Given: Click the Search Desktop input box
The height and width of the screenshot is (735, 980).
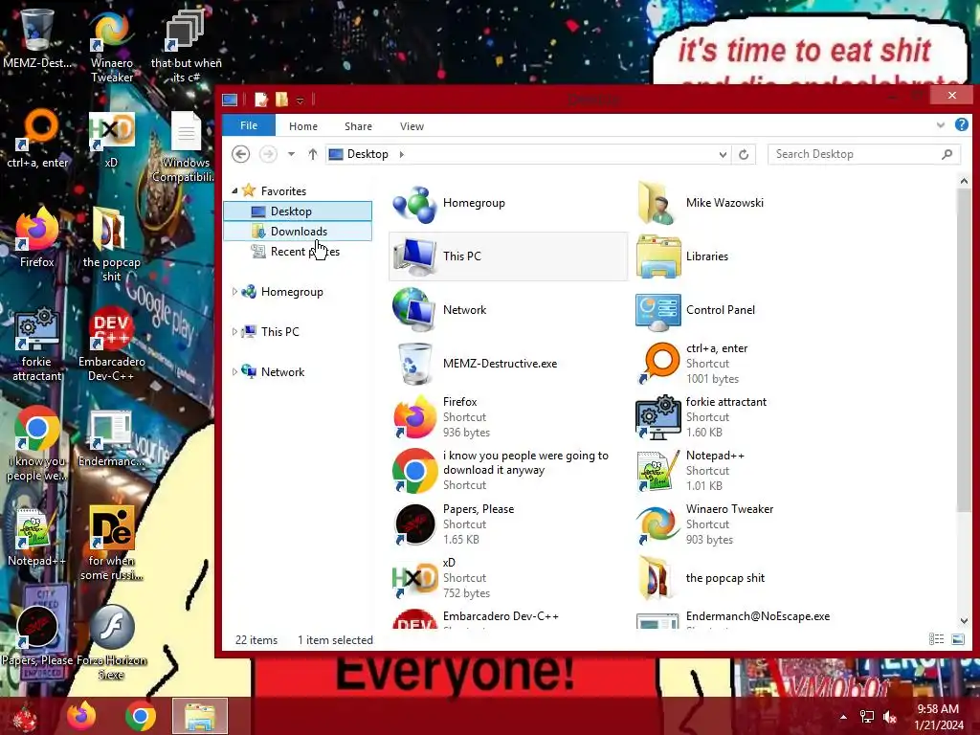Looking at the screenshot, I should pos(863,154).
